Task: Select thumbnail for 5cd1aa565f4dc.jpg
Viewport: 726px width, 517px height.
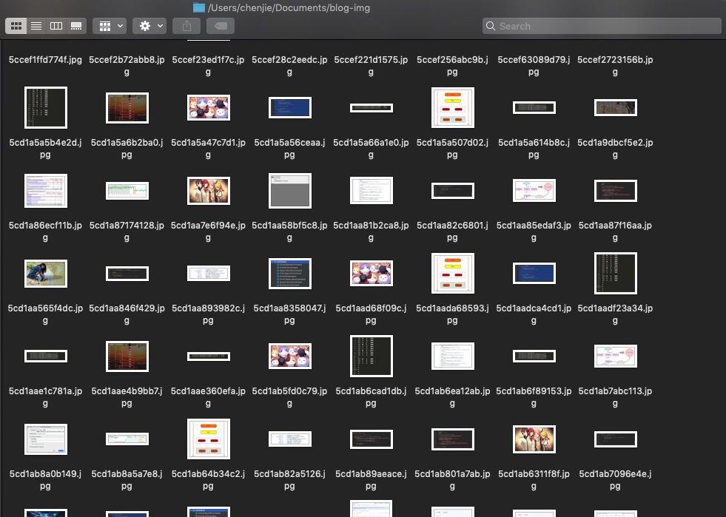Action: [x=45, y=273]
